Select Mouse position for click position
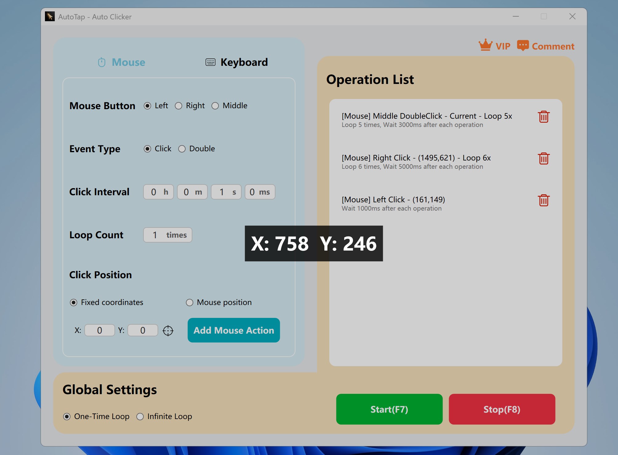 pyautogui.click(x=190, y=303)
